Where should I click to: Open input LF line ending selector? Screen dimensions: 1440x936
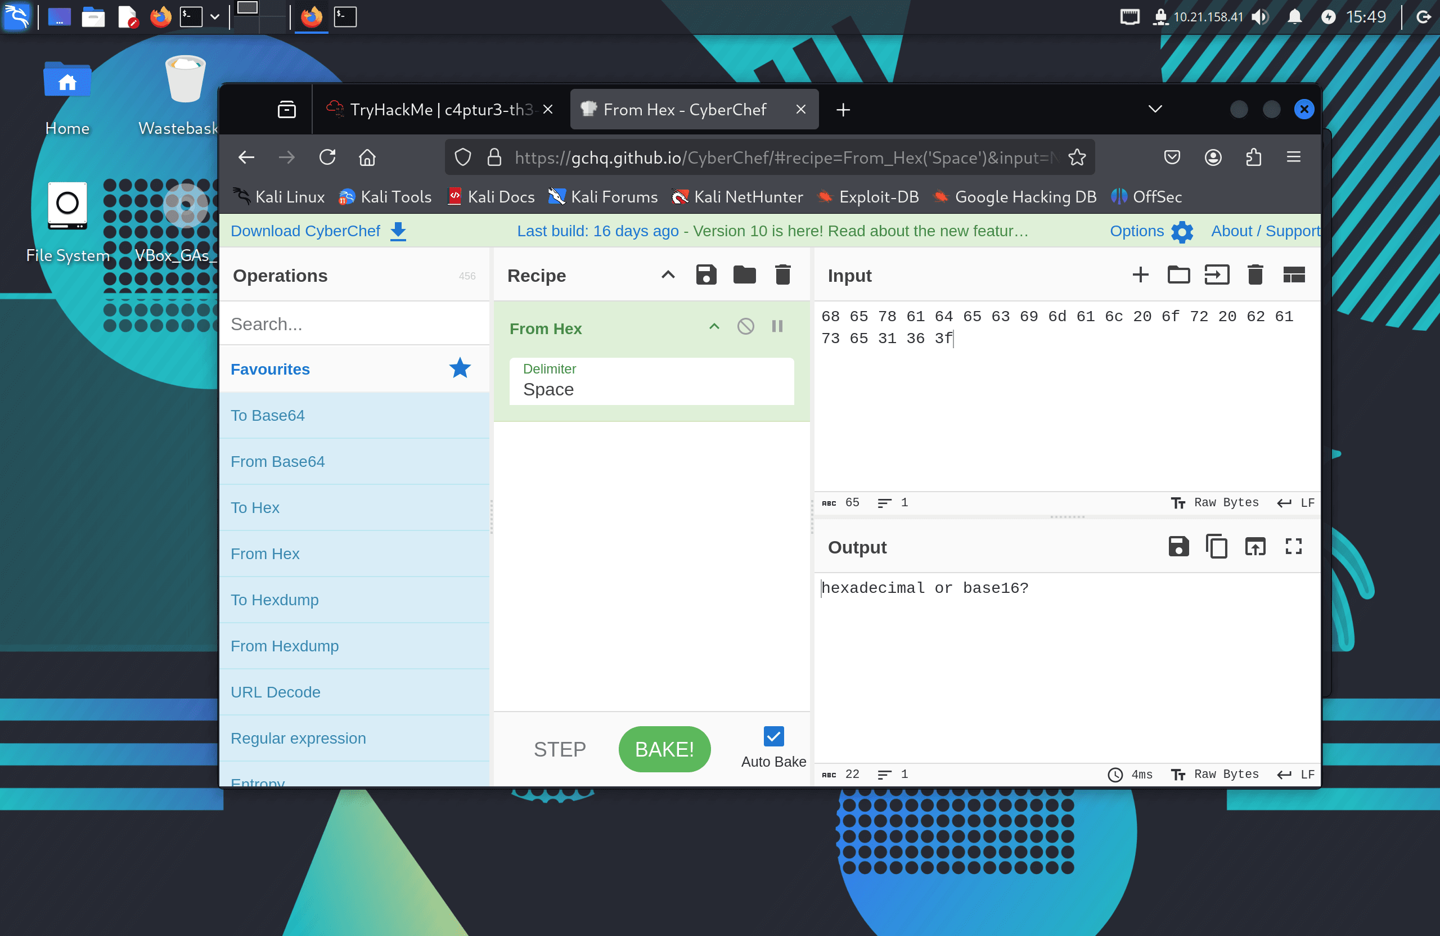click(x=1295, y=503)
